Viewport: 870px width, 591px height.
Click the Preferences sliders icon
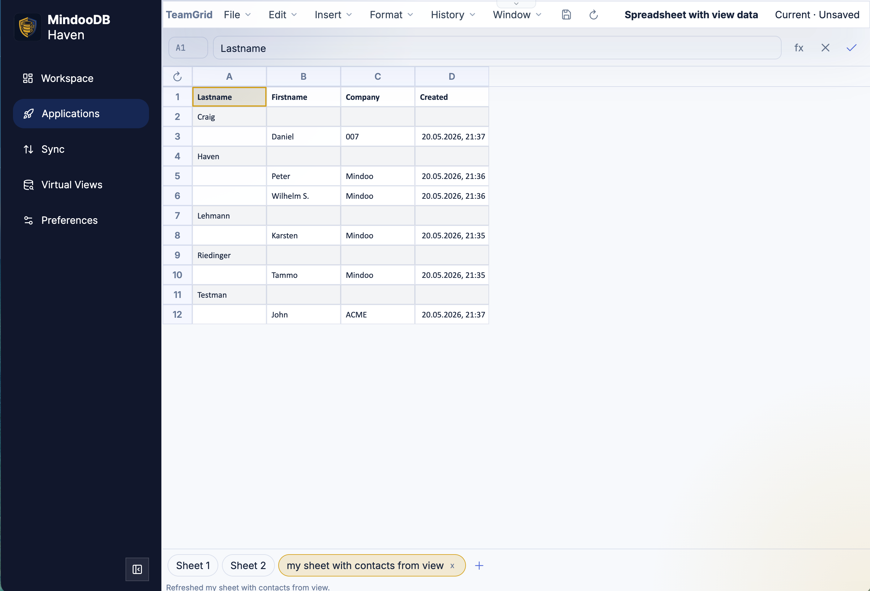click(x=28, y=220)
